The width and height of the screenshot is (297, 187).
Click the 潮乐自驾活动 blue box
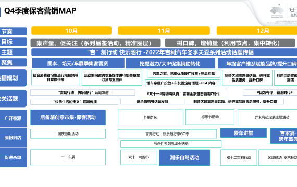coord(184,157)
